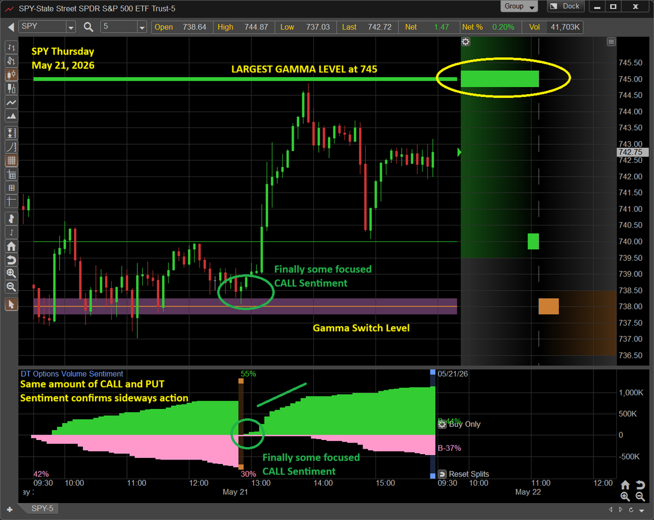Screen dimensions: 654x520
Task: Toggle vertical auto-scale on the price axis
Action: click(x=11, y=132)
